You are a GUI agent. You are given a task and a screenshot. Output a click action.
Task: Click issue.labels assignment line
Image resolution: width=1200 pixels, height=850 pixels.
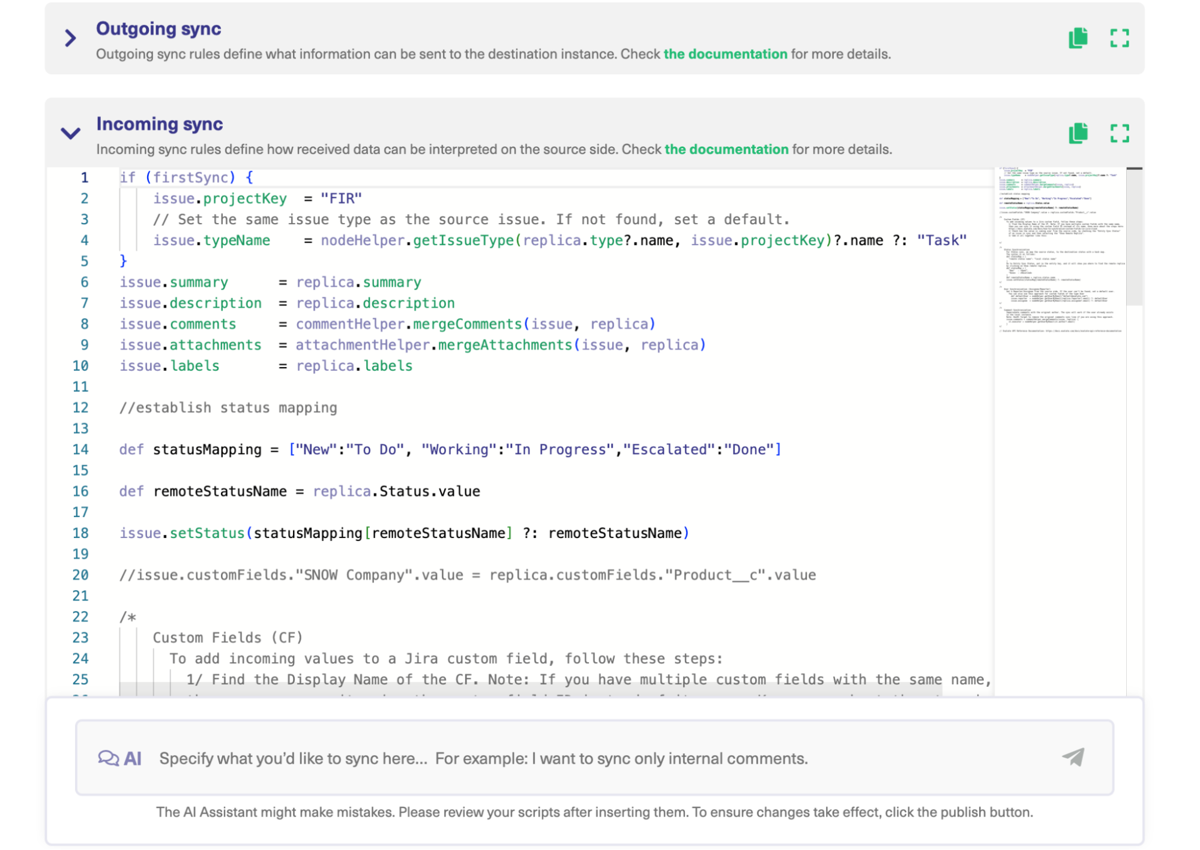pos(266,366)
